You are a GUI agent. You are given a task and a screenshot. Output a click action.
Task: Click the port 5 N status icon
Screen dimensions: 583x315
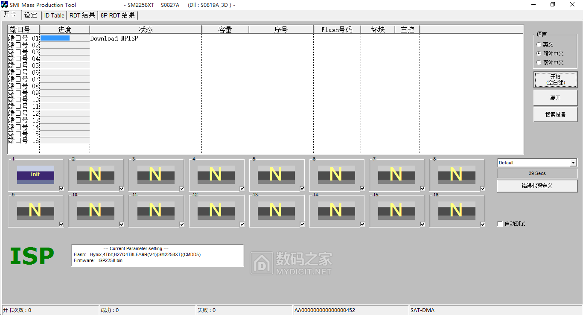click(x=276, y=175)
